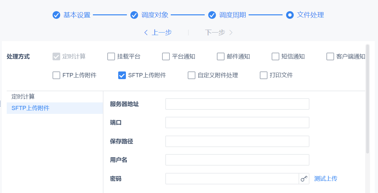Viewport: 378px width, 193px height.
Task: Go back with 上一步 left chevron
Action: click(146, 32)
